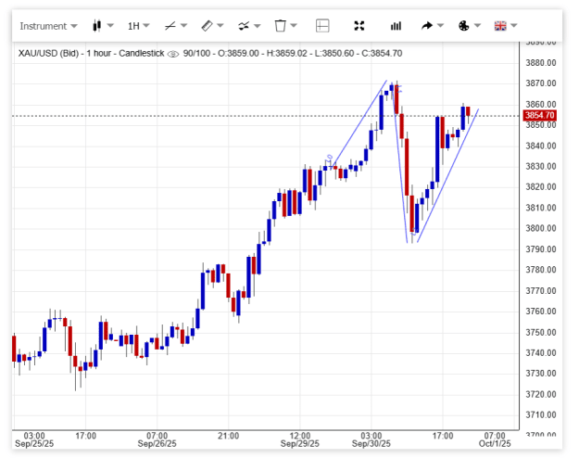This screenshot has height=458, width=579.
Task: Select the trend line drawing tool
Action: pos(170,26)
